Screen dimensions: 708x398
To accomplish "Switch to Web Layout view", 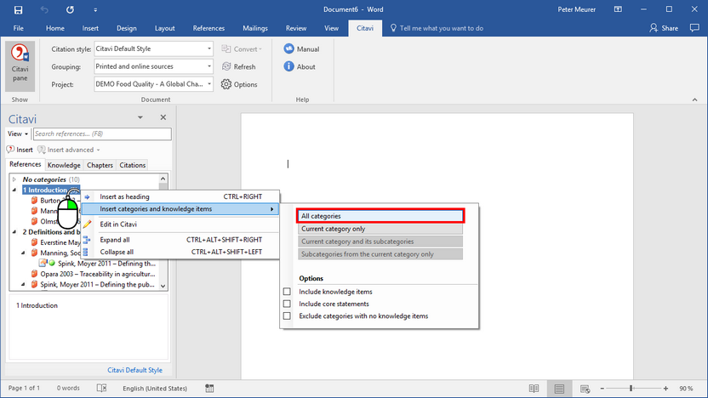I will click(585, 389).
